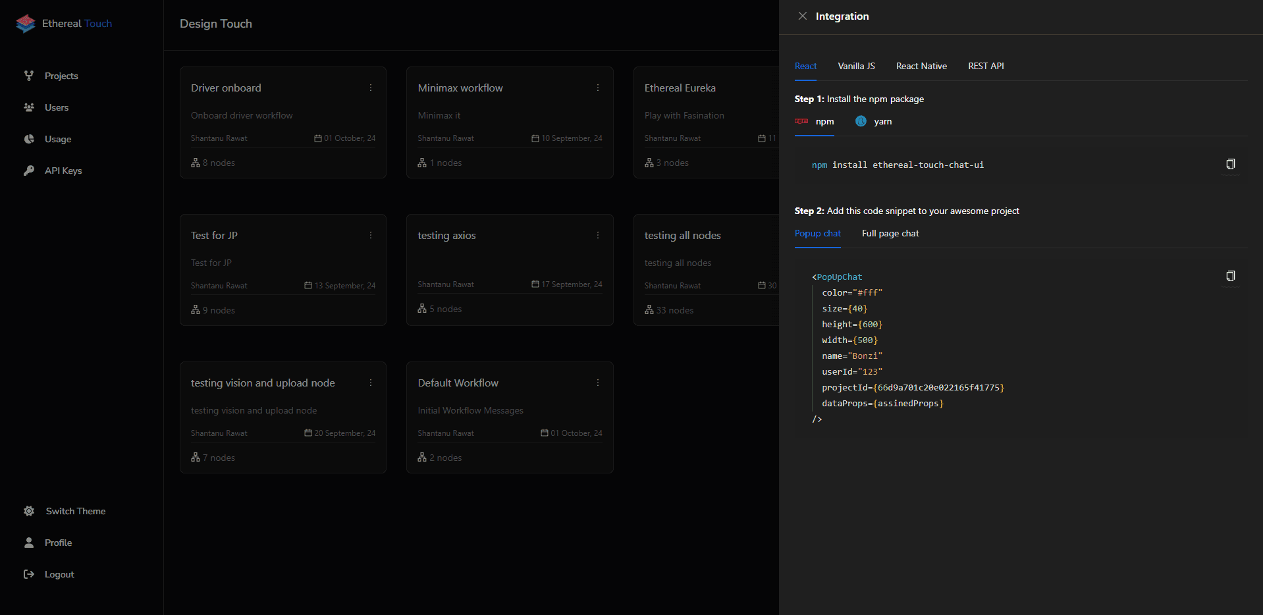Screen dimensions: 1263x615
Task: Select the Usage pie chart icon
Action: click(29, 139)
